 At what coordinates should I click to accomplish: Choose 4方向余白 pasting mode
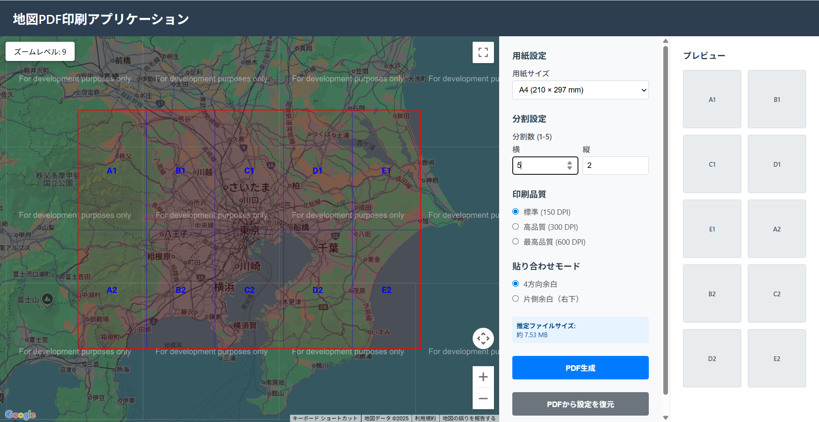(516, 284)
